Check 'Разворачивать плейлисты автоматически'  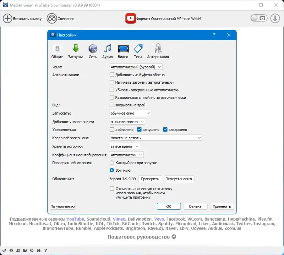click(112, 98)
